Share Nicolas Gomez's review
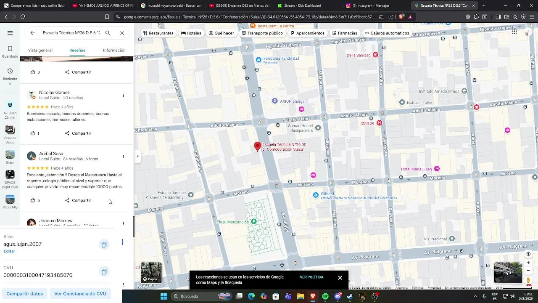 (x=78, y=133)
